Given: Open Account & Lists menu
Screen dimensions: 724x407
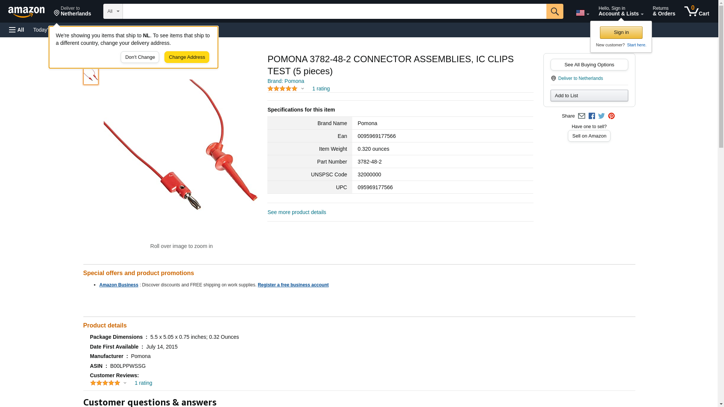Looking at the screenshot, I should pos(621,11).
